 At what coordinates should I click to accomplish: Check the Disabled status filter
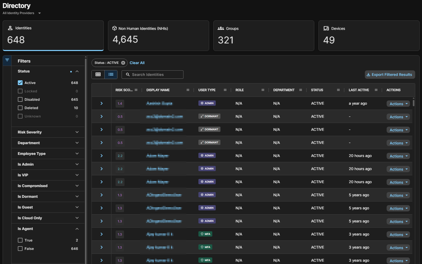coord(20,99)
